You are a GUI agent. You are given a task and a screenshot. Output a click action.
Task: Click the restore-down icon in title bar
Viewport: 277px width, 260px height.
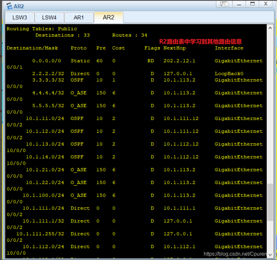[x=224, y=4]
